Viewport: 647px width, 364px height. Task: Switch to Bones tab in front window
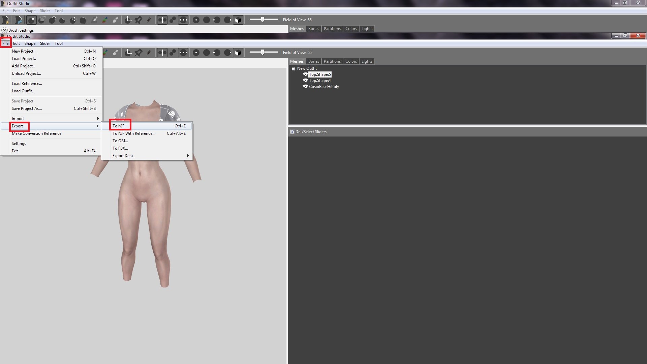tap(313, 61)
